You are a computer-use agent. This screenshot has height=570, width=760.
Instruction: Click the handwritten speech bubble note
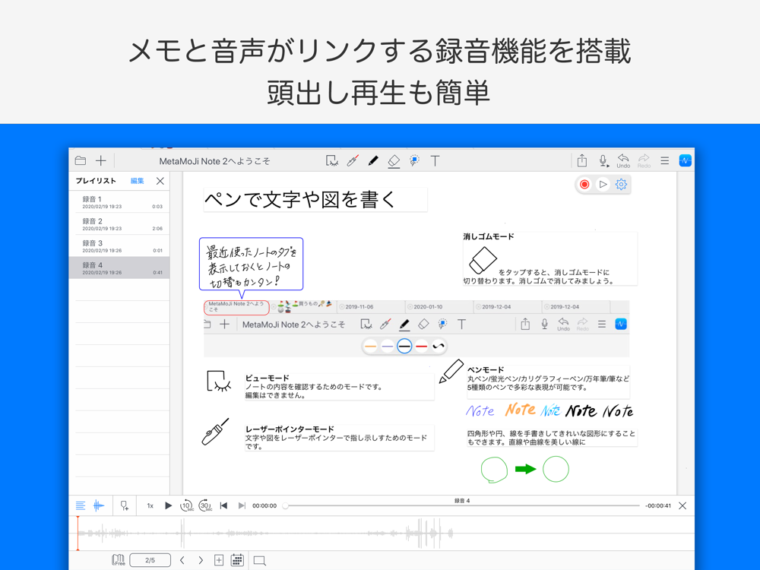point(251,264)
